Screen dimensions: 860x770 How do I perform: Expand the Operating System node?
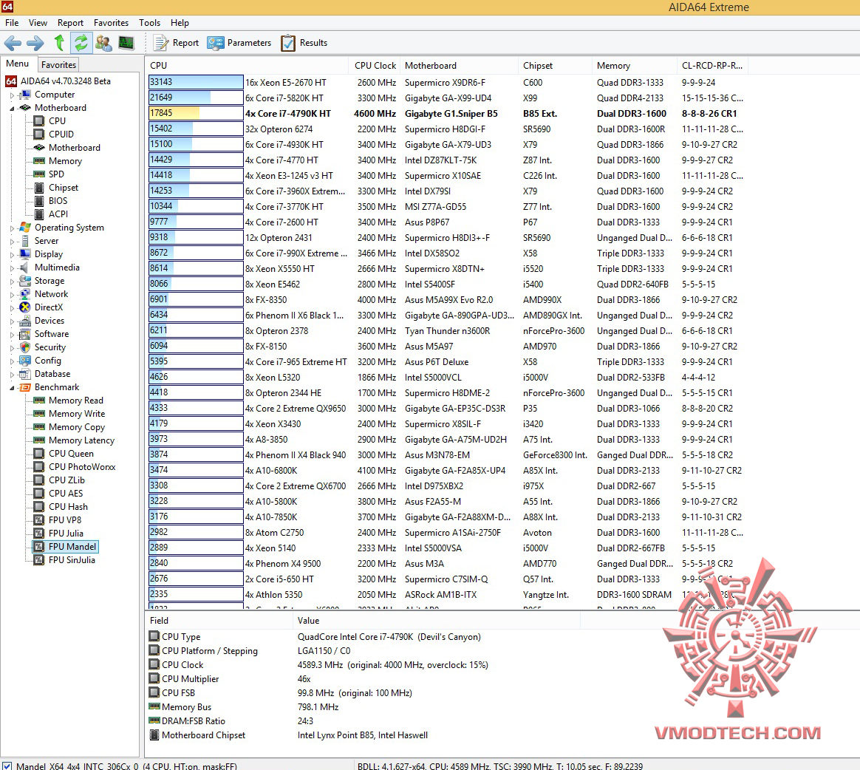click(x=12, y=228)
